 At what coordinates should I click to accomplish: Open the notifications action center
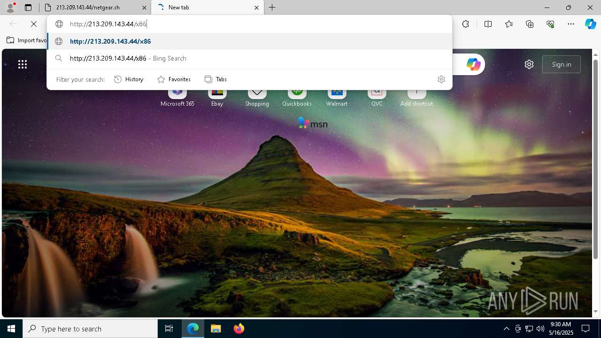coord(586,329)
